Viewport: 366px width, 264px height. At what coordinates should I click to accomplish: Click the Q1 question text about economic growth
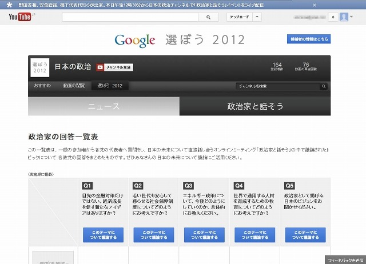pos(102,205)
